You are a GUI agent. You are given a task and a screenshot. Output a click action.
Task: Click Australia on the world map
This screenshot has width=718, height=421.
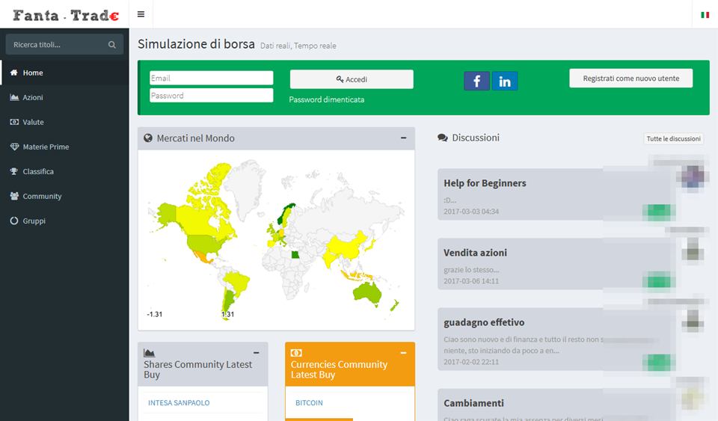click(x=368, y=293)
